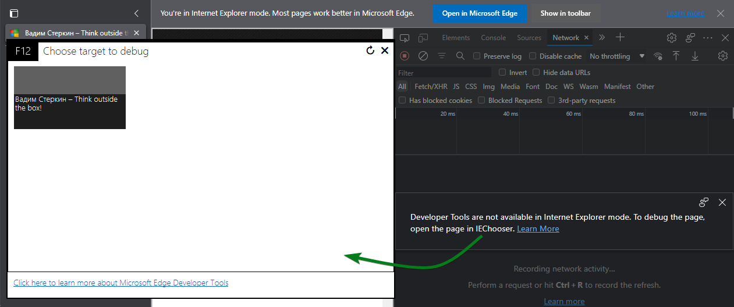Close the Network tab with its x

(x=587, y=38)
